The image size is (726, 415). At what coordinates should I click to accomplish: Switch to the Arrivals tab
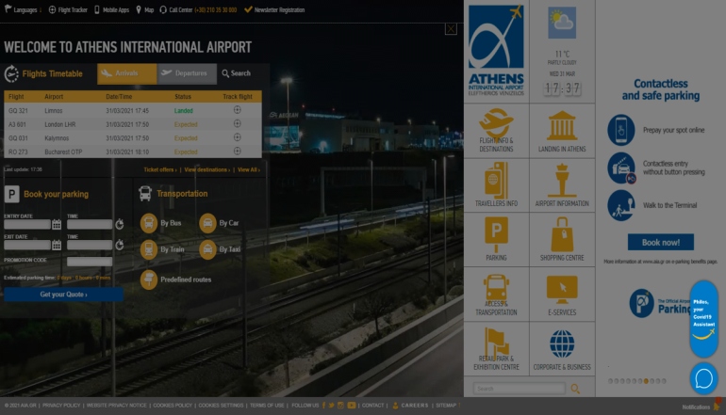click(127, 73)
